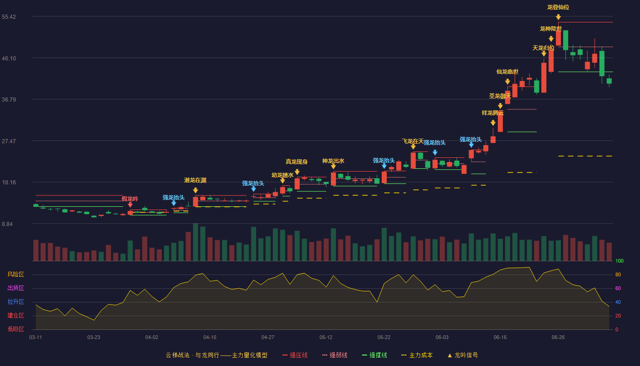640x366 pixels.
Task: Toggle the 强弱线 legend series
Action: [335, 355]
